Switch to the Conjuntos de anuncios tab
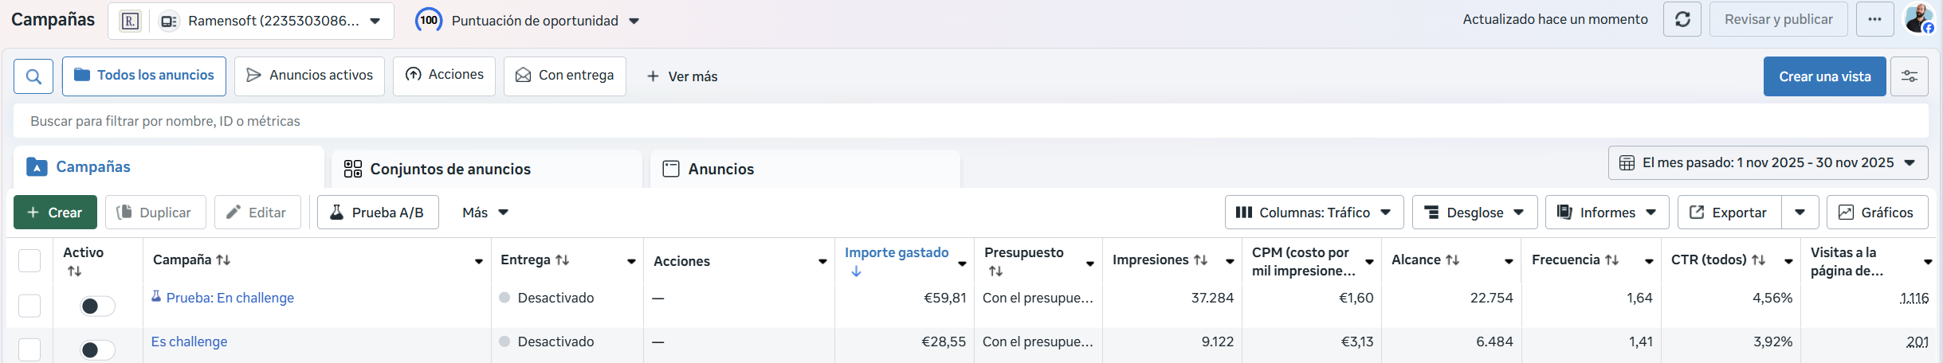1943x363 pixels. tap(449, 169)
